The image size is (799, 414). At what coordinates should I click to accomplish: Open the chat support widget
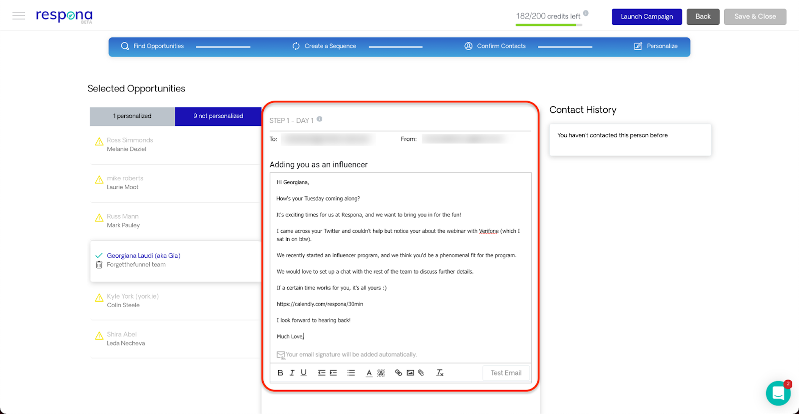coord(778,393)
